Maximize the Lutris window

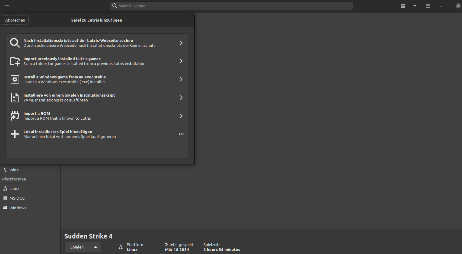click(450, 6)
